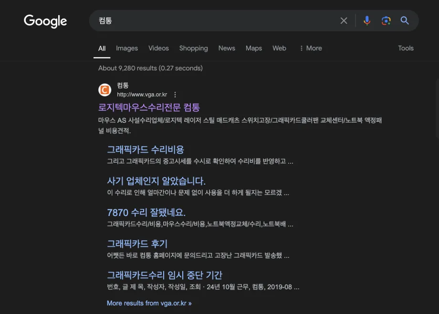439x314 pixels.
Task: Select the All tab
Action: (x=102, y=48)
